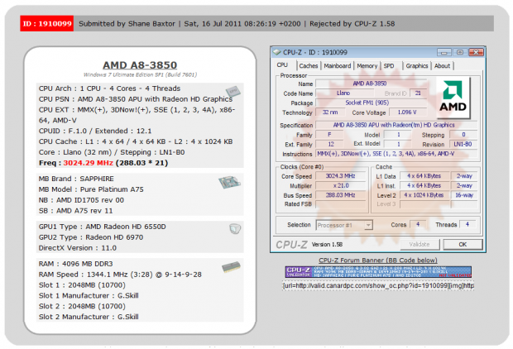The width and height of the screenshot is (513, 349).
Task: Open the About tab
Action: pyautogui.click(x=442, y=65)
